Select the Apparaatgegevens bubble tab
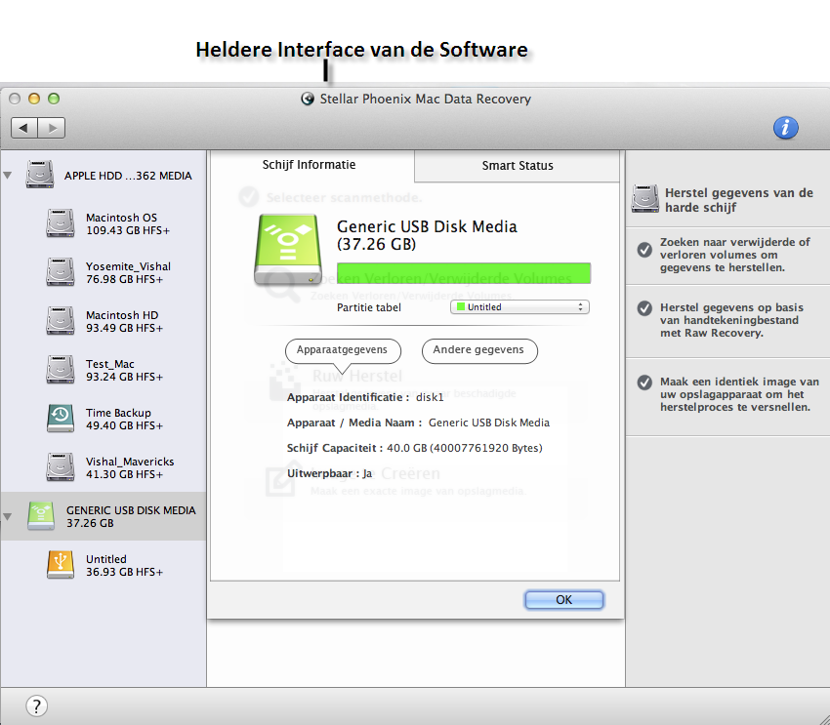This screenshot has width=830, height=725. coord(343,350)
